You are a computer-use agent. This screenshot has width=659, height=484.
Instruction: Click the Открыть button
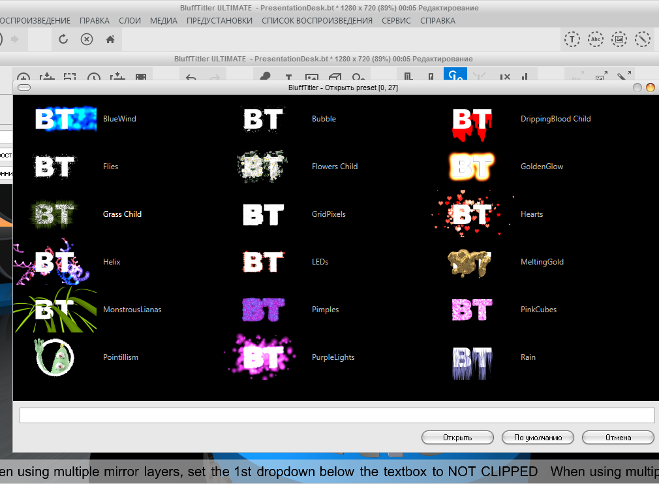tap(457, 437)
